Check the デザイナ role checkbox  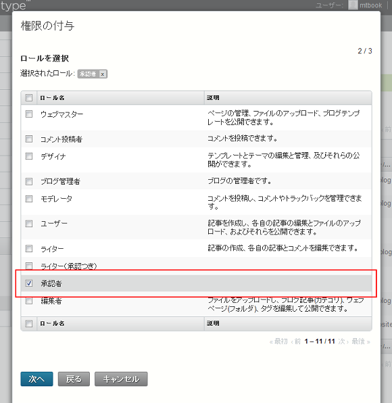point(29,156)
